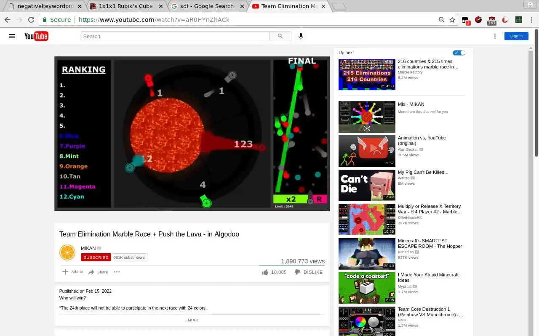Click the 1,890,773 views count
Image resolution: width=539 pixels, height=336 pixels.
(x=303, y=261)
